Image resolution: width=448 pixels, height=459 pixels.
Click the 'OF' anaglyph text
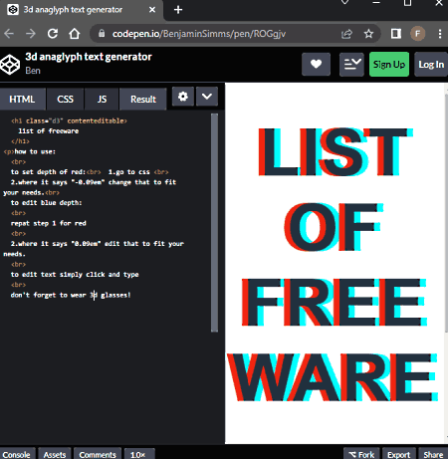334,227
